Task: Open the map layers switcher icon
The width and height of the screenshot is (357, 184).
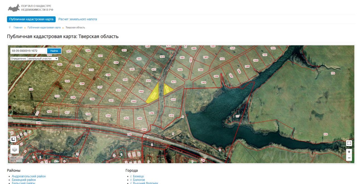Action: click(15, 149)
